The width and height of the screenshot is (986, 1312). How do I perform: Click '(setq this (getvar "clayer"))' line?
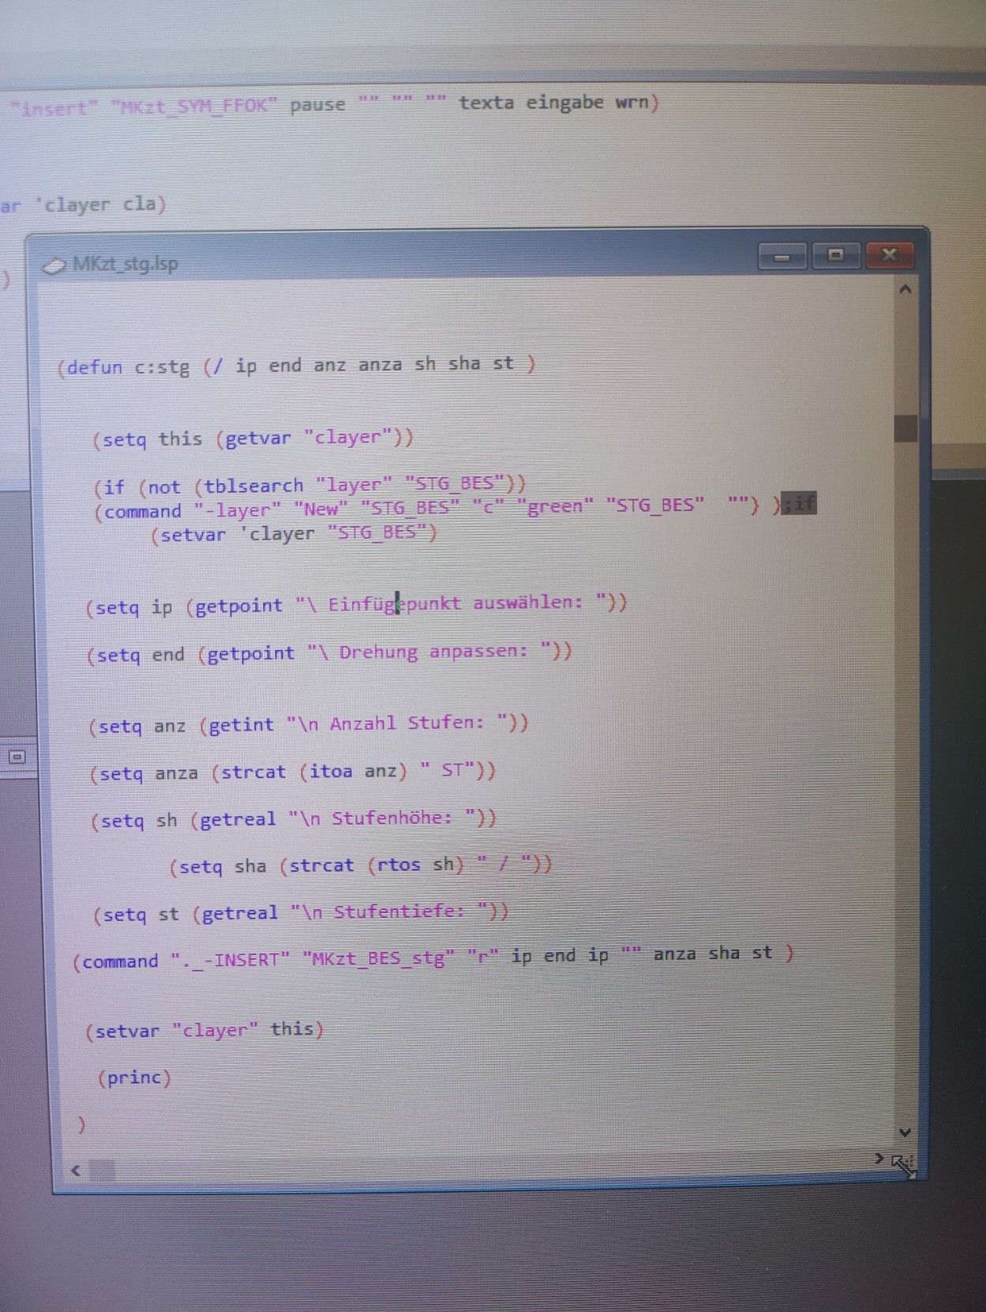(x=253, y=438)
